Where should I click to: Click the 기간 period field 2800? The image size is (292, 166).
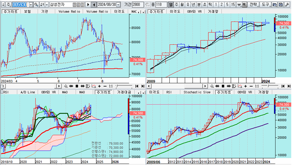(x=138, y=4)
